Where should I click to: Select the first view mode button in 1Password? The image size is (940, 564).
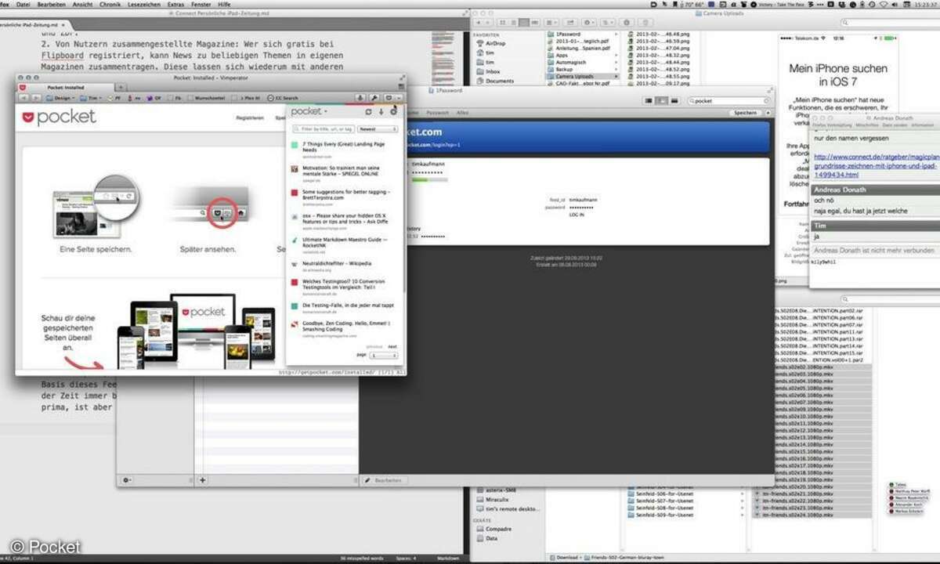pyautogui.click(x=649, y=101)
